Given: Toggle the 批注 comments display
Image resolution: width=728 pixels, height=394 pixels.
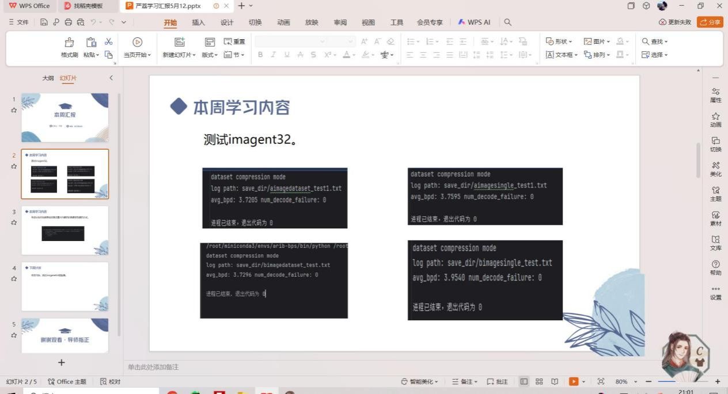Looking at the screenshot, I should point(497,381).
